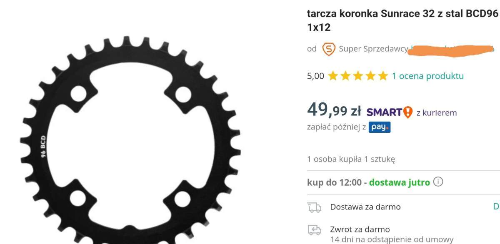Click 1 osoba kupiła 1 sztukę text
Viewport: 500px width, 244px height.
pos(351,159)
